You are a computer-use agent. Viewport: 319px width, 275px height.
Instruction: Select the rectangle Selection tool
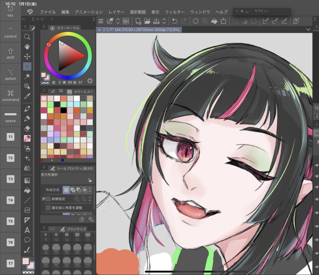click(x=27, y=66)
